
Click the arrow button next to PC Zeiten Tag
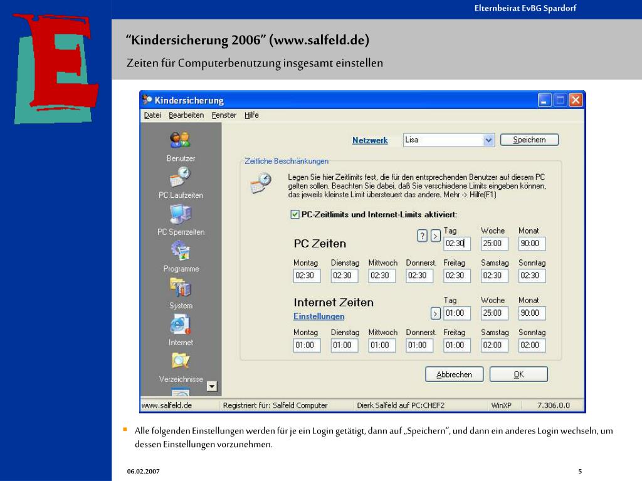(x=435, y=235)
